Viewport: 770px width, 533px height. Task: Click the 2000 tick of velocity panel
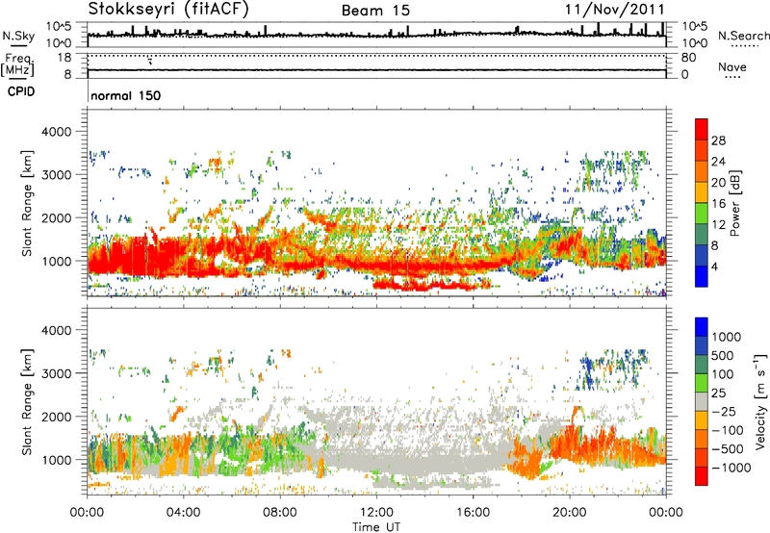click(56, 417)
